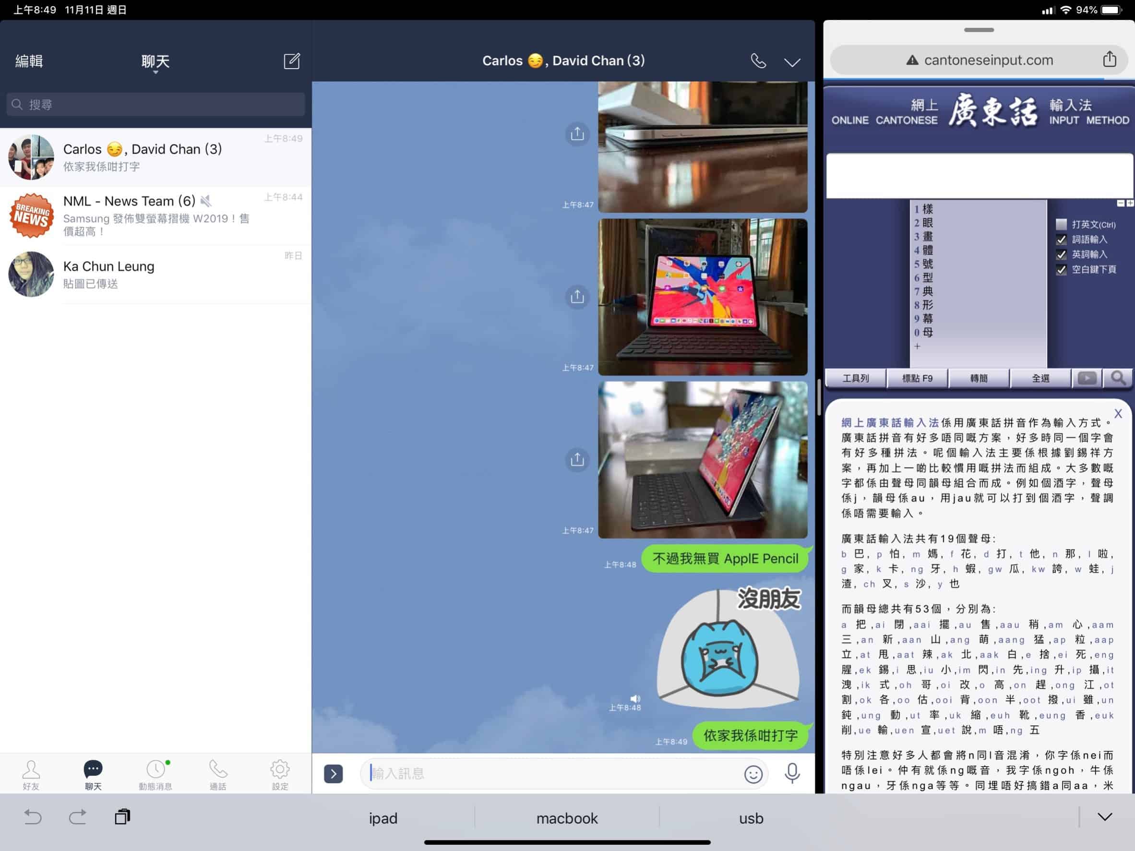Select candidate 6 型
This screenshot has height=851, width=1135.
click(x=923, y=278)
